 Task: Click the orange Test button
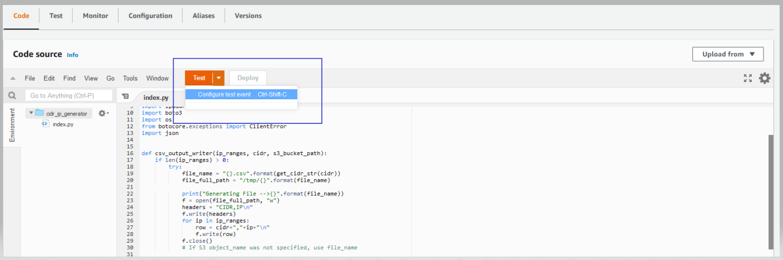199,78
